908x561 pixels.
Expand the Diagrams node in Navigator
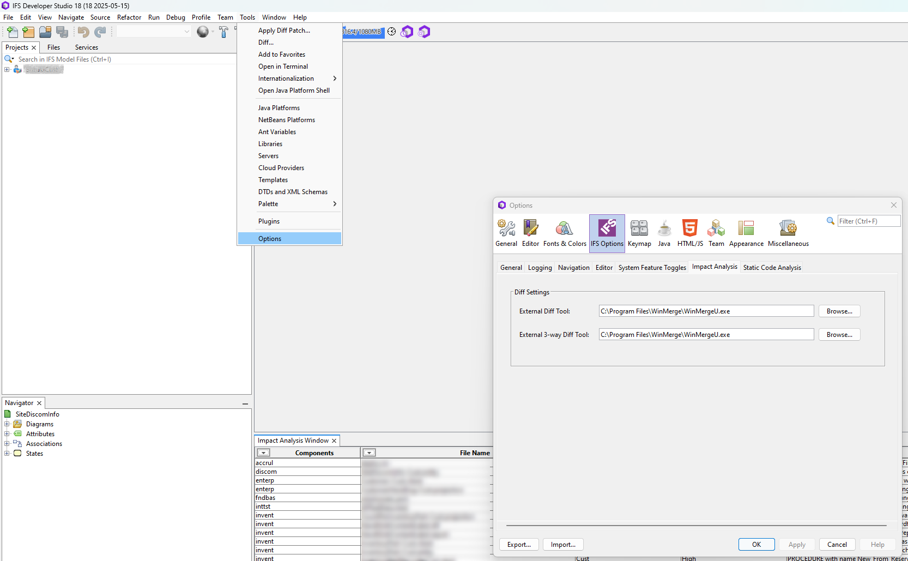pyautogui.click(x=7, y=424)
